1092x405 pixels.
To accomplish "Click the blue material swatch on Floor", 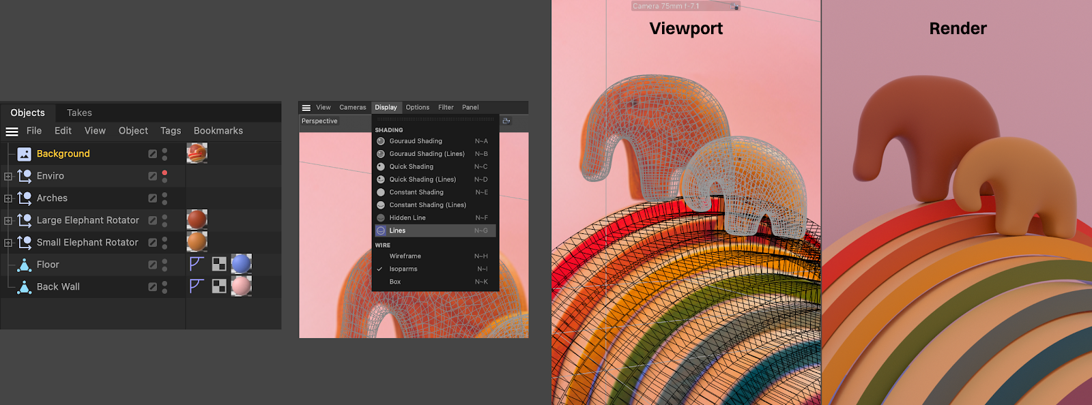I will point(241,264).
